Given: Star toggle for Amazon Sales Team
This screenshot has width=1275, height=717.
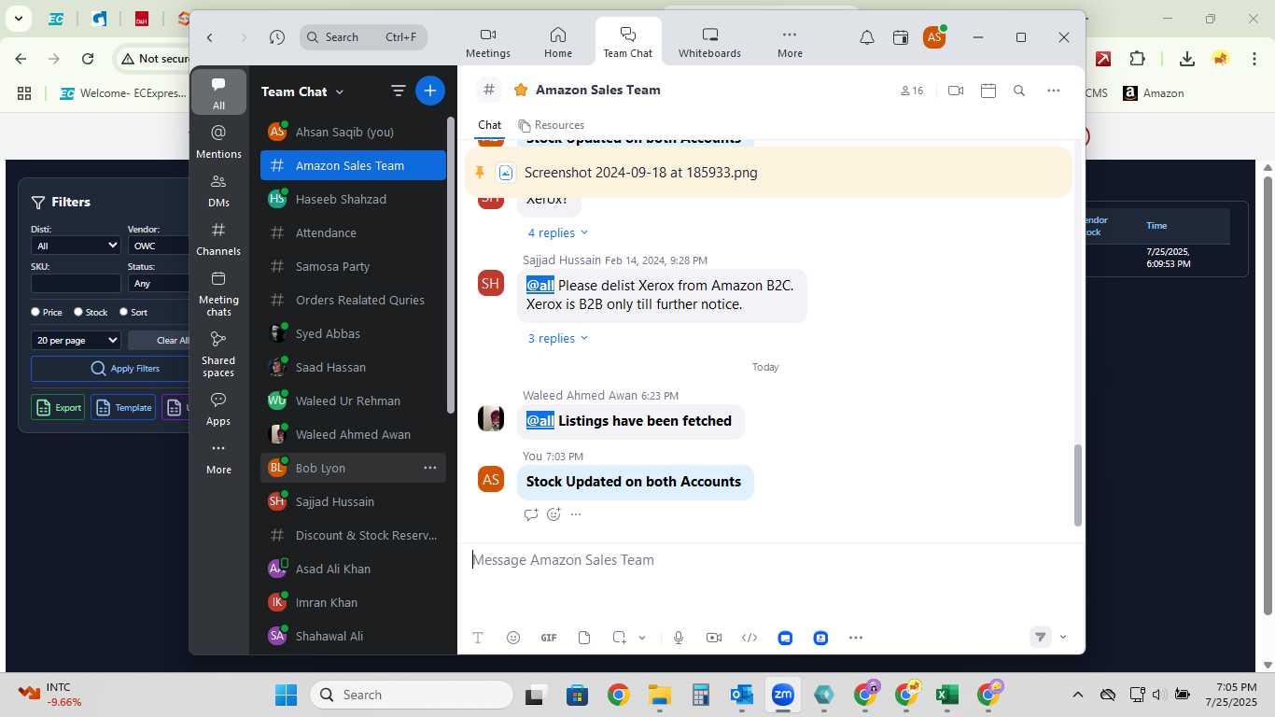Looking at the screenshot, I should point(521,90).
